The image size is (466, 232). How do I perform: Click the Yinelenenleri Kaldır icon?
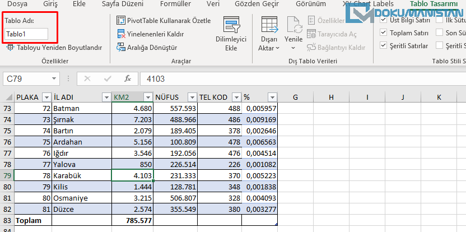click(121, 34)
